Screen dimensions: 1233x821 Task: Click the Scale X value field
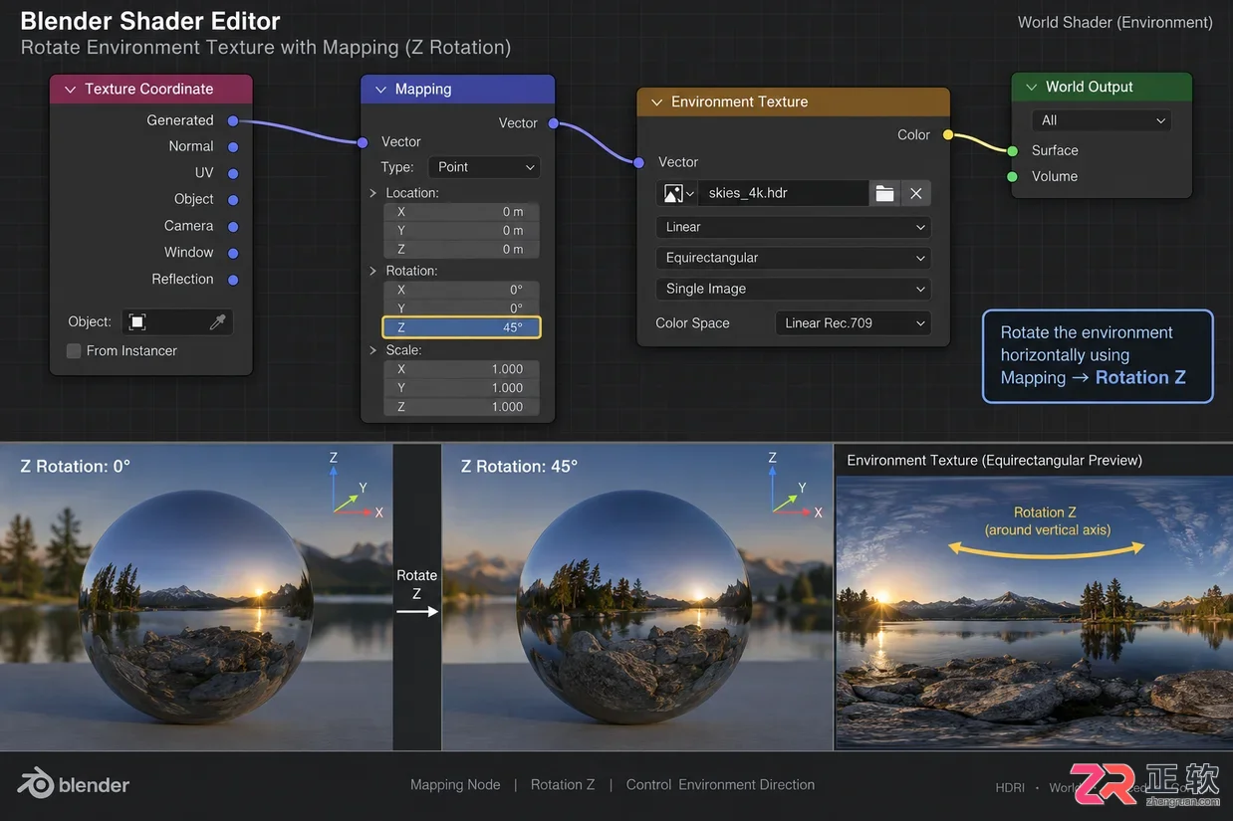pyautogui.click(x=461, y=369)
